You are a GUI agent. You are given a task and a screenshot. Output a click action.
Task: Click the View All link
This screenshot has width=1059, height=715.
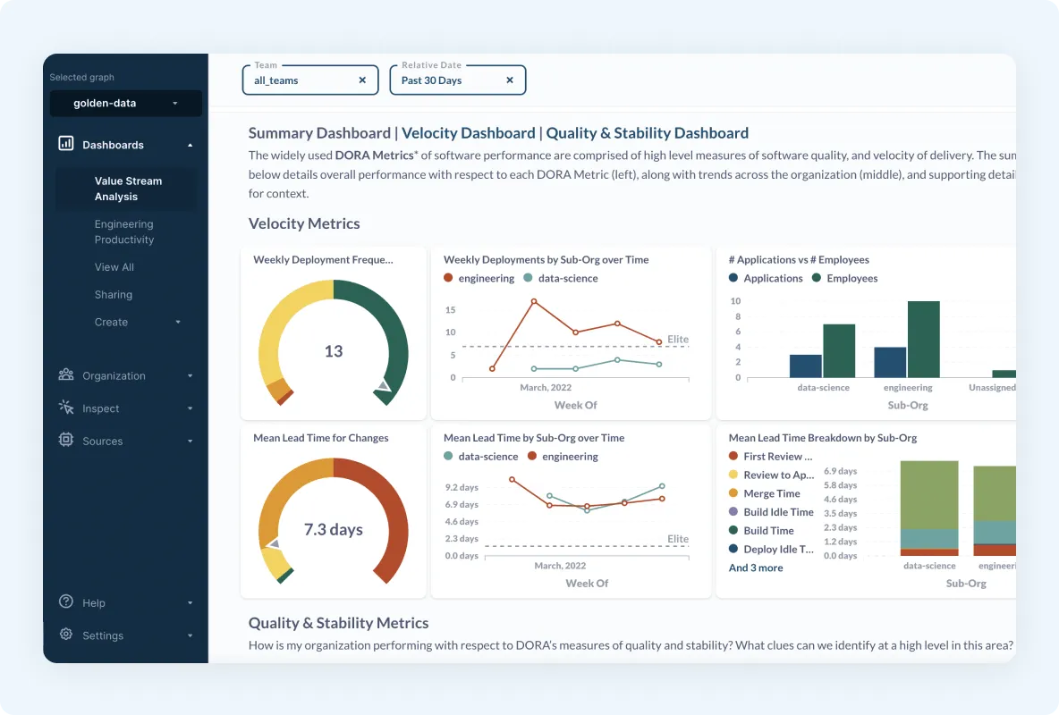tap(114, 266)
